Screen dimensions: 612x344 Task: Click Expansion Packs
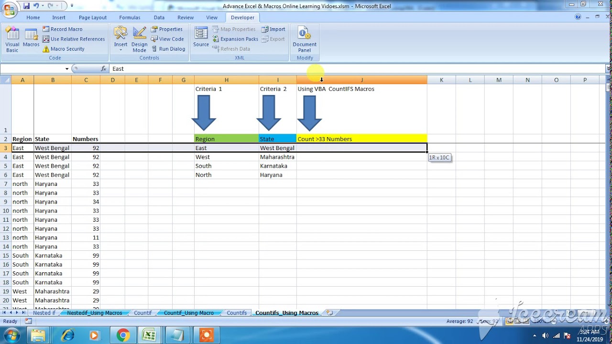235,39
